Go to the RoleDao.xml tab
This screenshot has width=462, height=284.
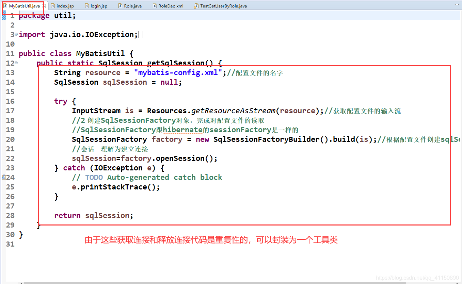click(x=168, y=6)
